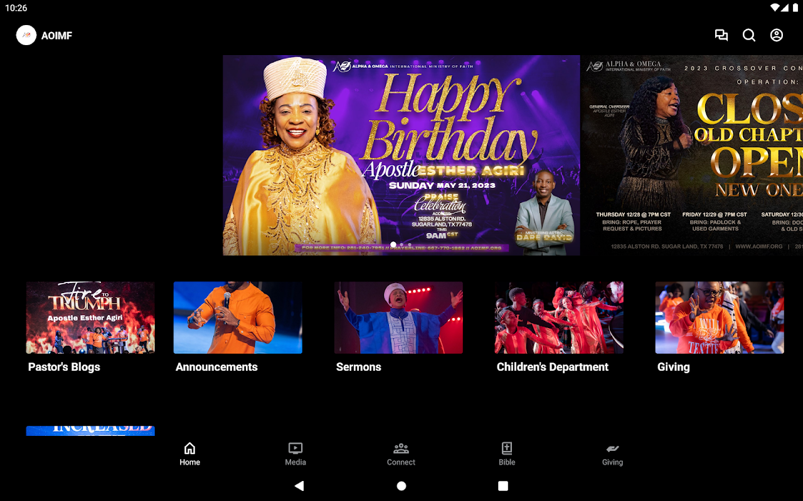Open the Sermons blue-robe thumbnail
Image resolution: width=803 pixels, height=501 pixels.
[x=398, y=318]
